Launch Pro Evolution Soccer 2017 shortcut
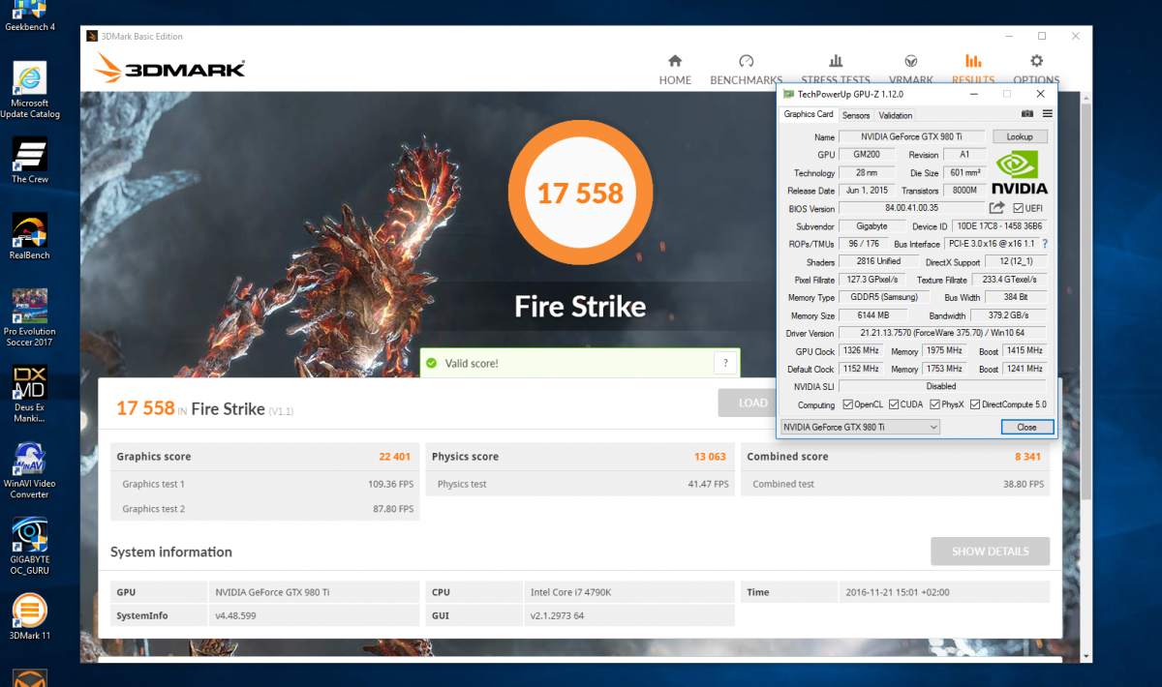 point(30,318)
